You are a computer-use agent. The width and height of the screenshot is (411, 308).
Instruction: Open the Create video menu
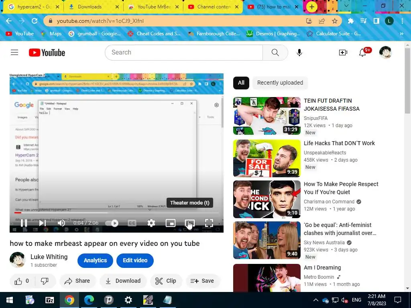point(343,53)
